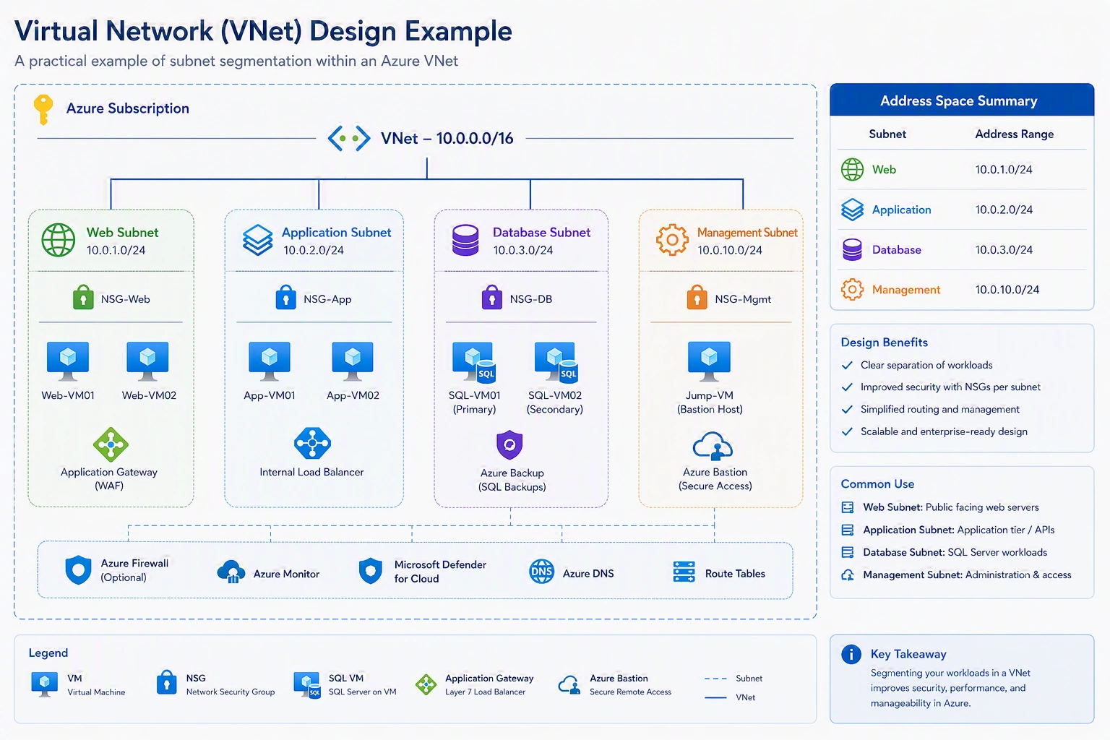Click the Azure Subscription key icon
The height and width of the screenshot is (740, 1110).
coord(43,109)
